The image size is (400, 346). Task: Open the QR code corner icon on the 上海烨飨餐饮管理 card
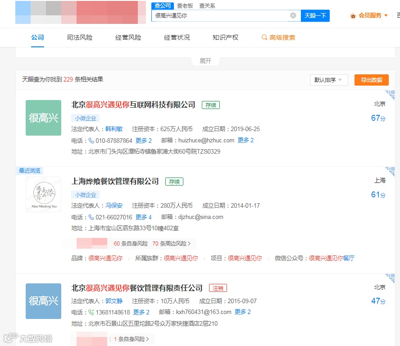390,172
